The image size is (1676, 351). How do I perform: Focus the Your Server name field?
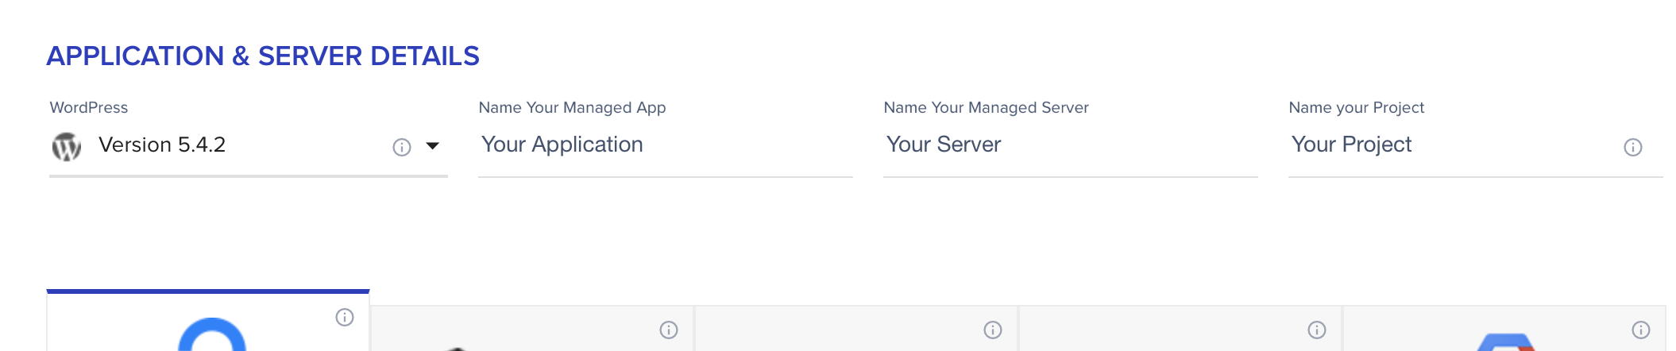[x=1071, y=145]
